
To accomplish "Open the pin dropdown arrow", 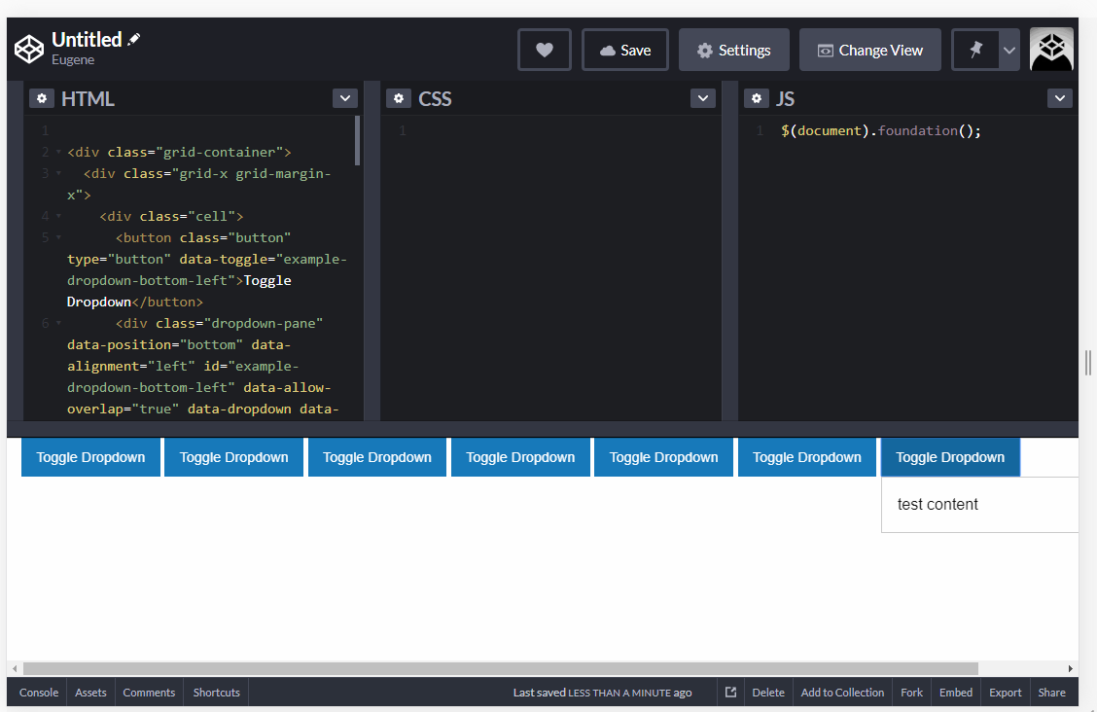I will pos(1009,49).
